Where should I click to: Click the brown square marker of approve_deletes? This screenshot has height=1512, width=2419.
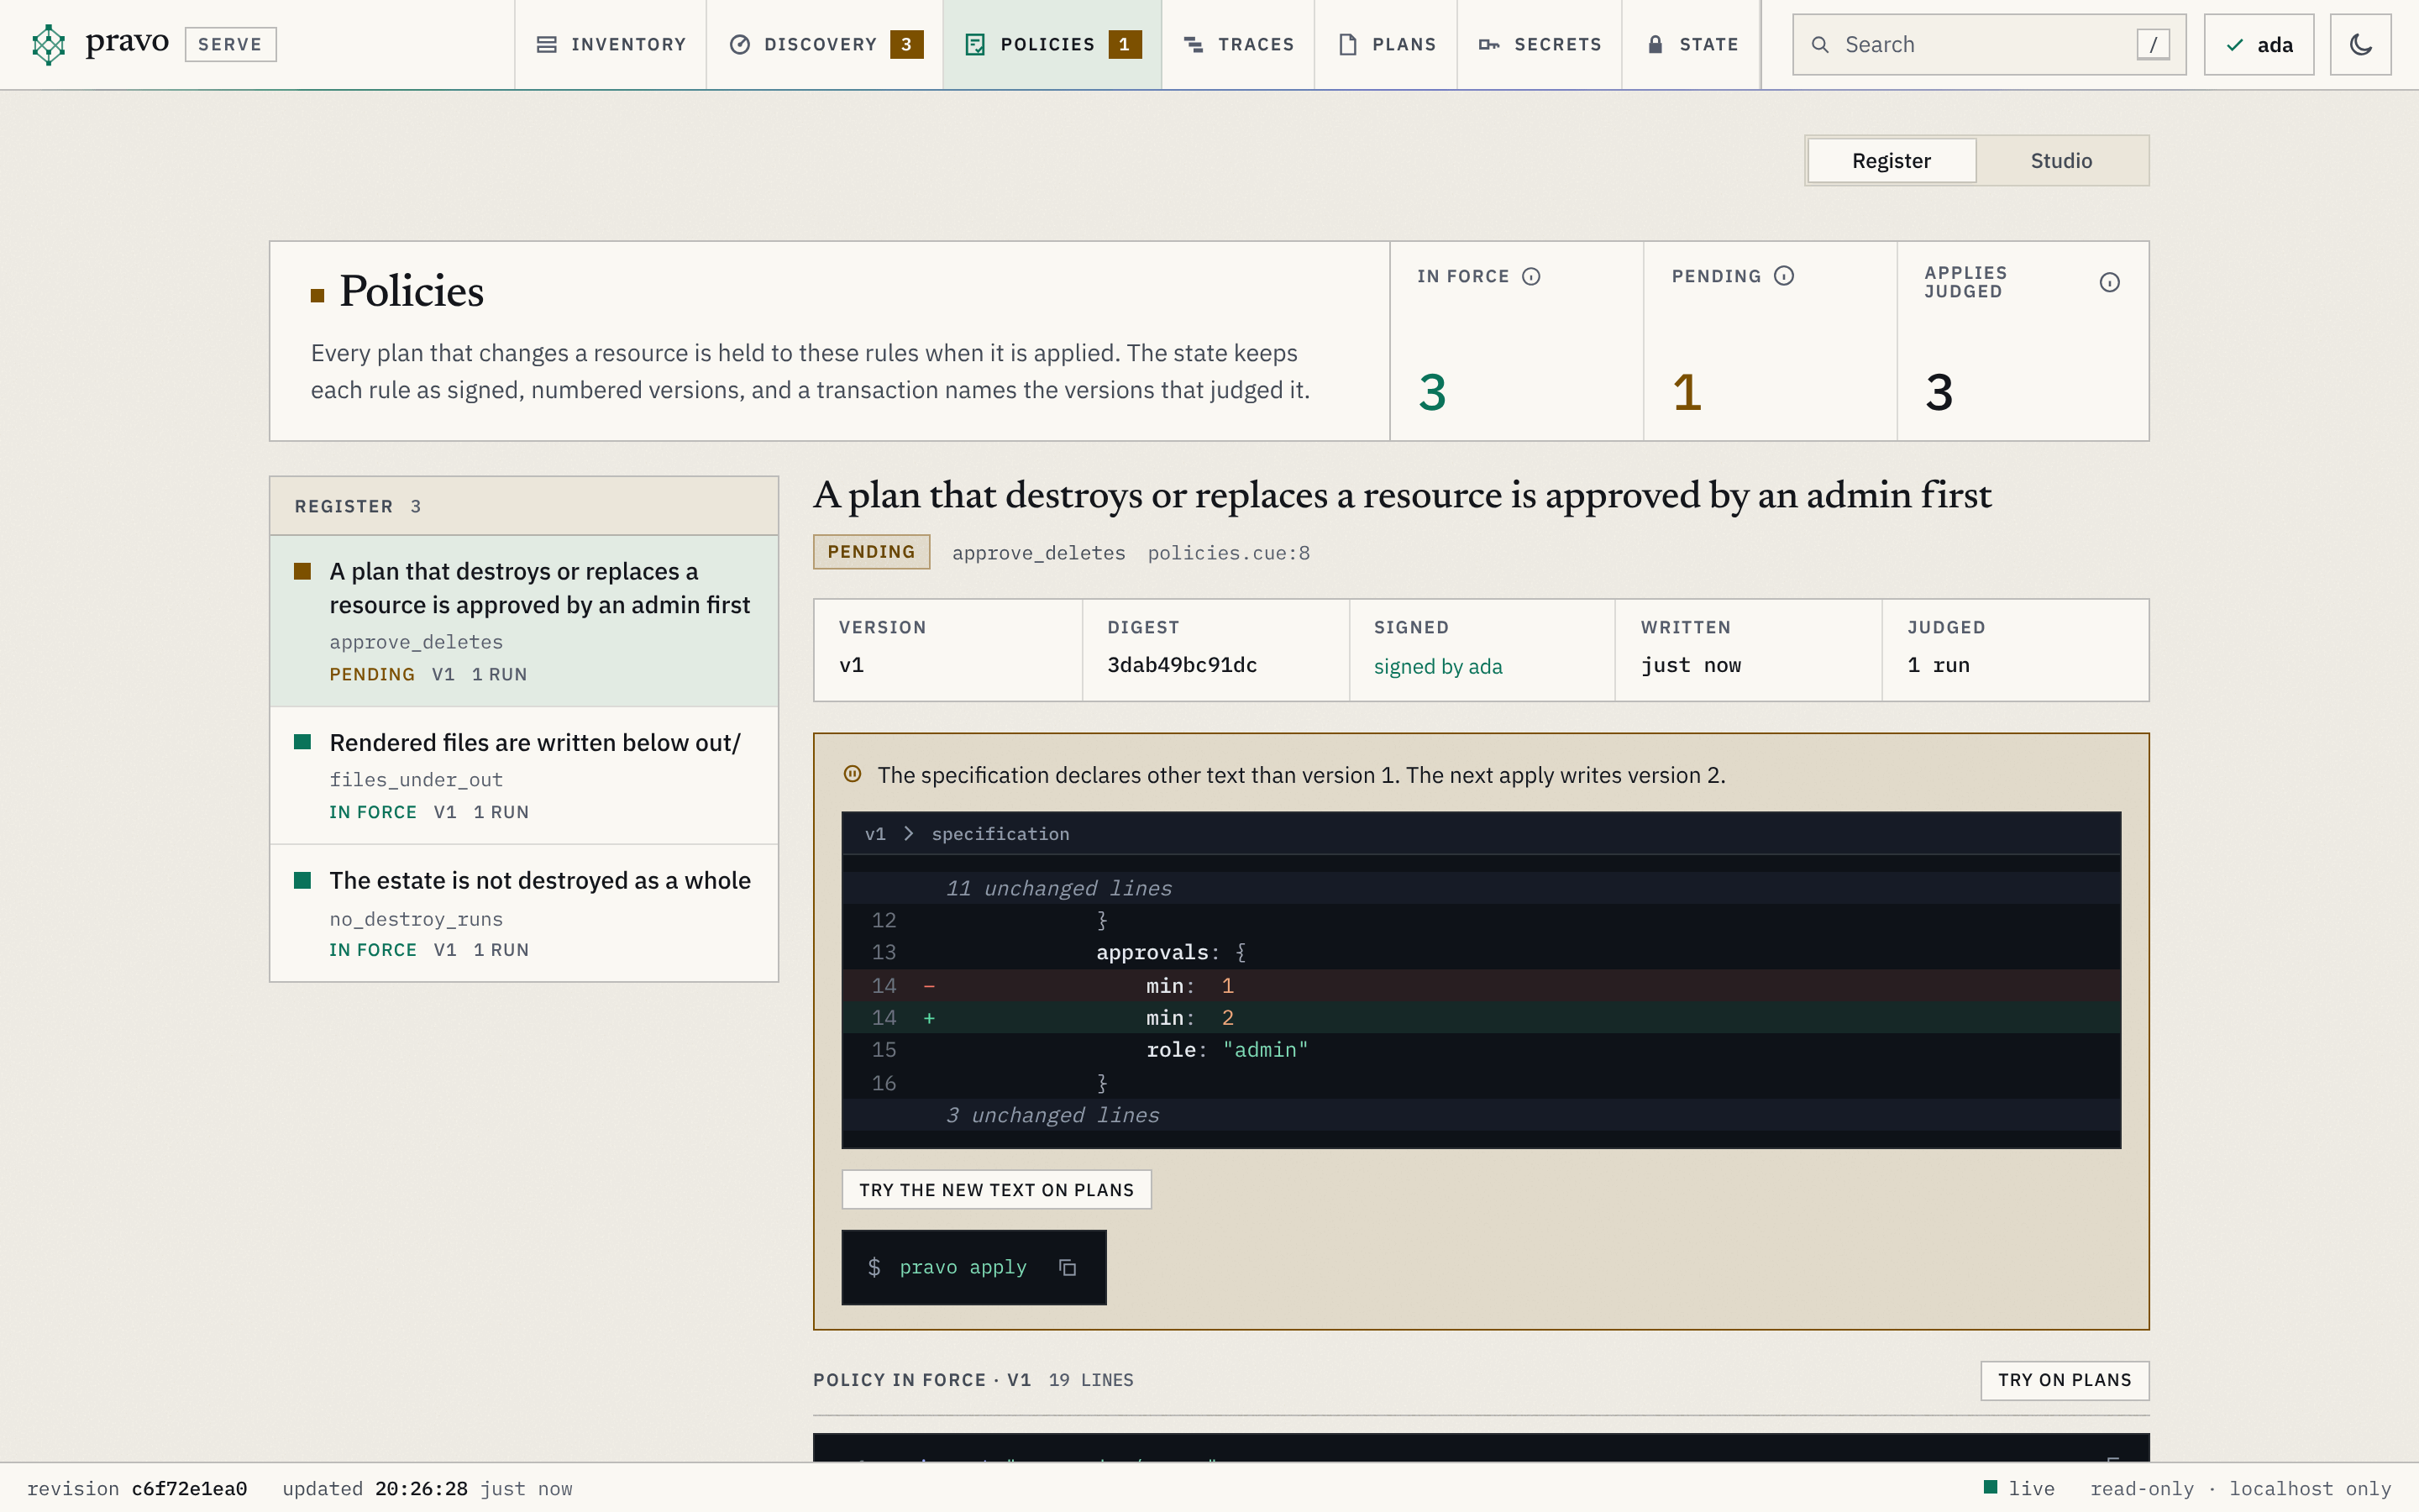click(302, 571)
